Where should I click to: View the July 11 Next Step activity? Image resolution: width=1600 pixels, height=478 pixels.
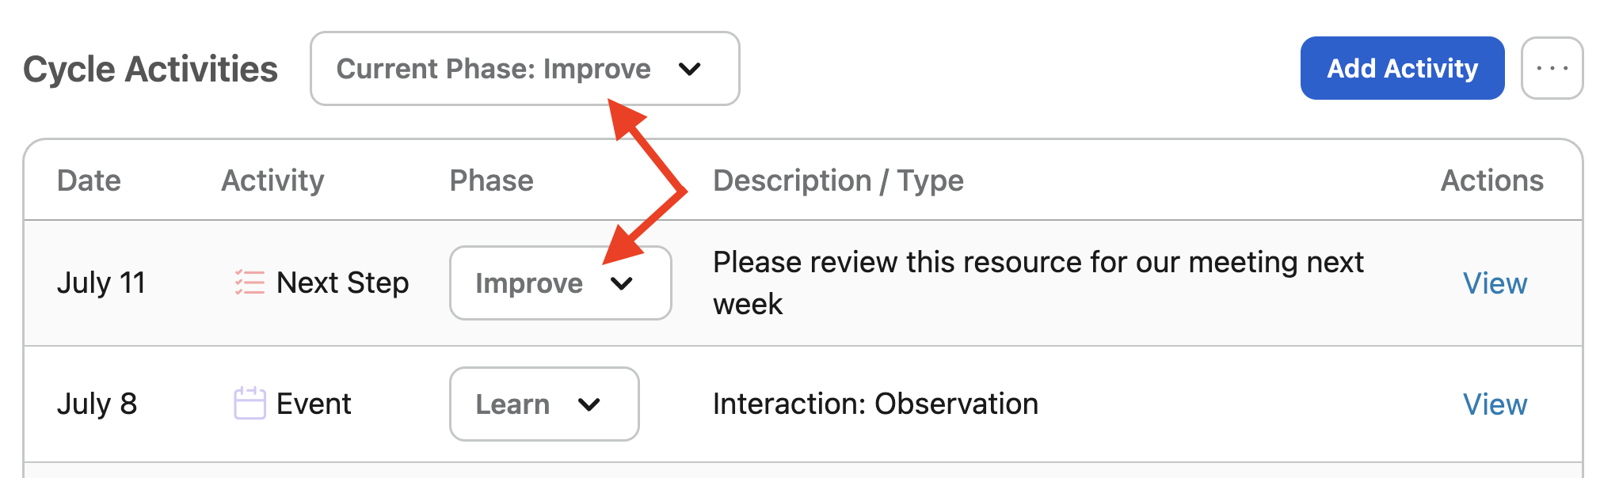coord(1495,283)
